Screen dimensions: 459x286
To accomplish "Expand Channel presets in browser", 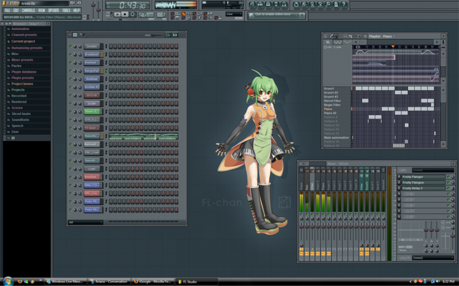I will coord(24,35).
